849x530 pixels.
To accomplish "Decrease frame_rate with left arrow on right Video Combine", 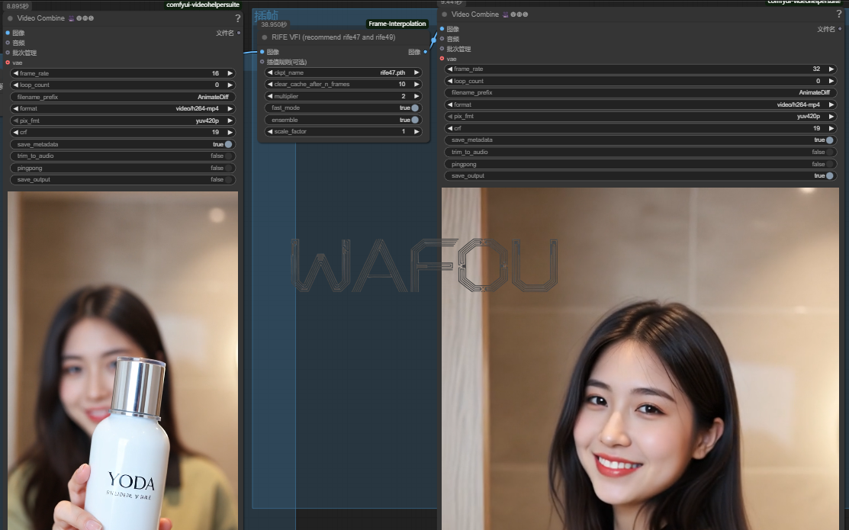I will (x=450, y=69).
